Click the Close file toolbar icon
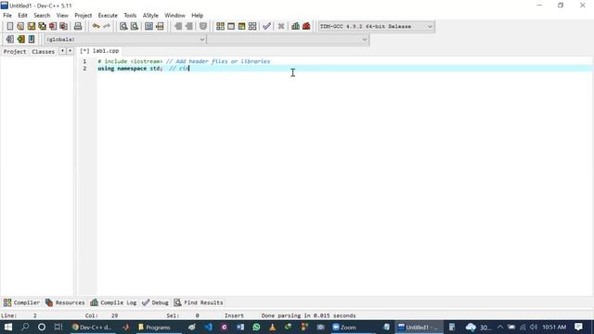This screenshot has height=334, width=594. (53, 26)
